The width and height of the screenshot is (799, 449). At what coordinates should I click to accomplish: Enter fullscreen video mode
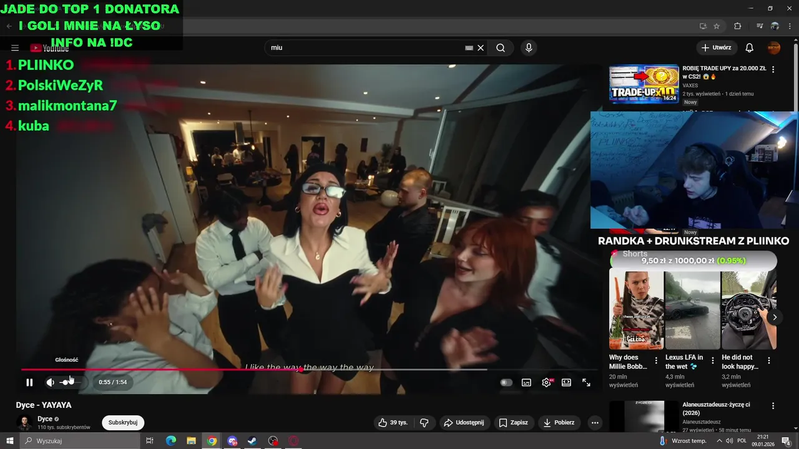pyautogui.click(x=586, y=382)
